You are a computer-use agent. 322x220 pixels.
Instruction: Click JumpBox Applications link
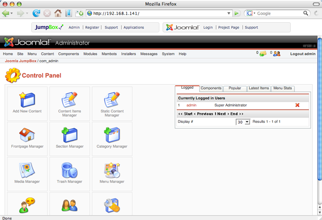click(x=134, y=28)
